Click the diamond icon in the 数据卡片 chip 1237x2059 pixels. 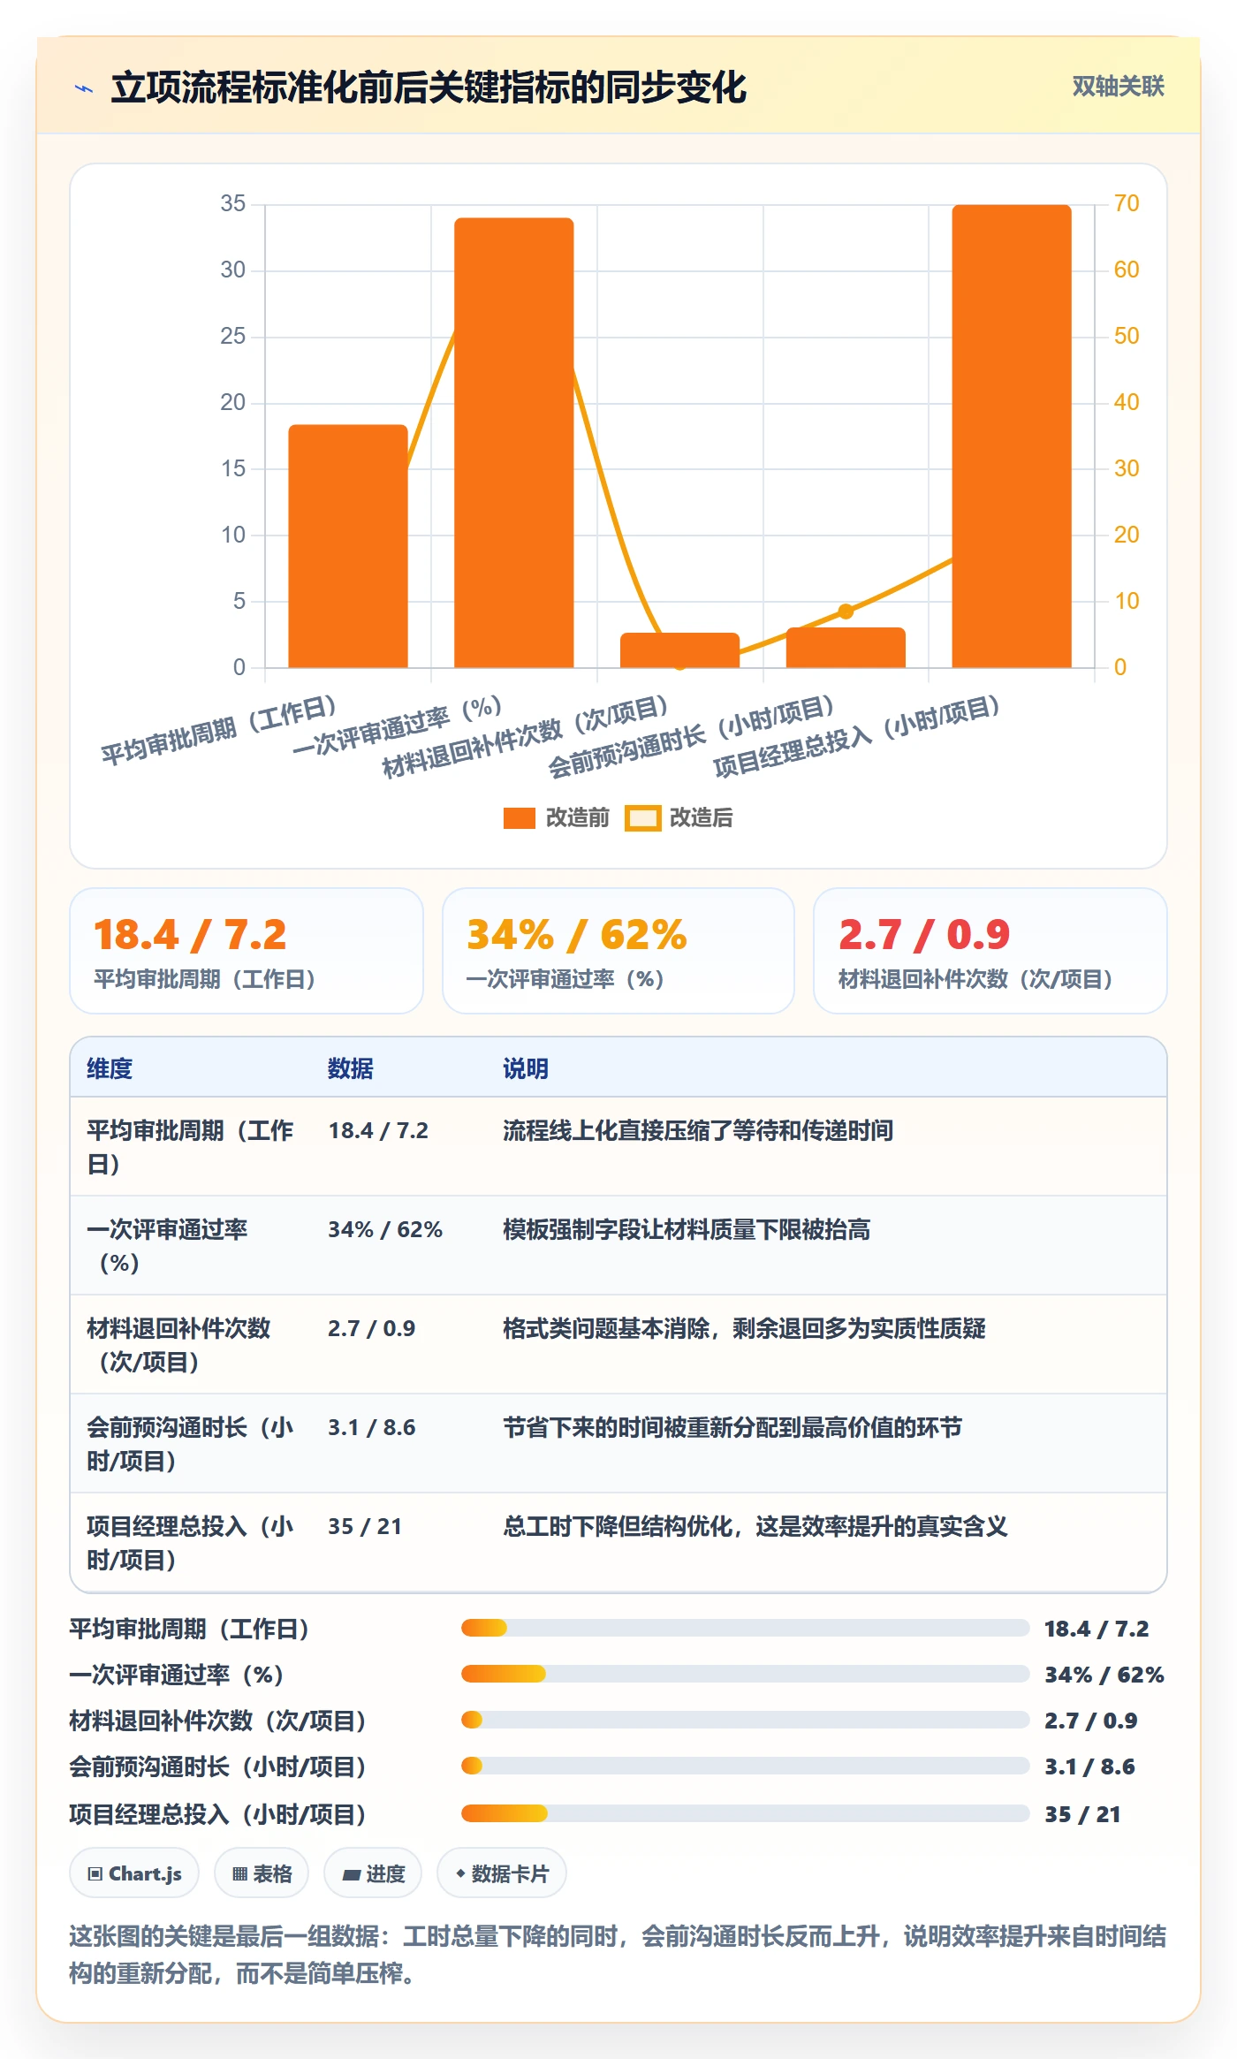tap(460, 1873)
